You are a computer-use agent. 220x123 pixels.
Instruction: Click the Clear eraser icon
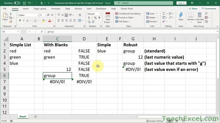[164, 22]
